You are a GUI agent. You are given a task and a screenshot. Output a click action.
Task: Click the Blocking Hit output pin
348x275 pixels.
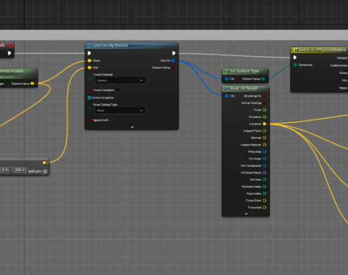[264, 96]
